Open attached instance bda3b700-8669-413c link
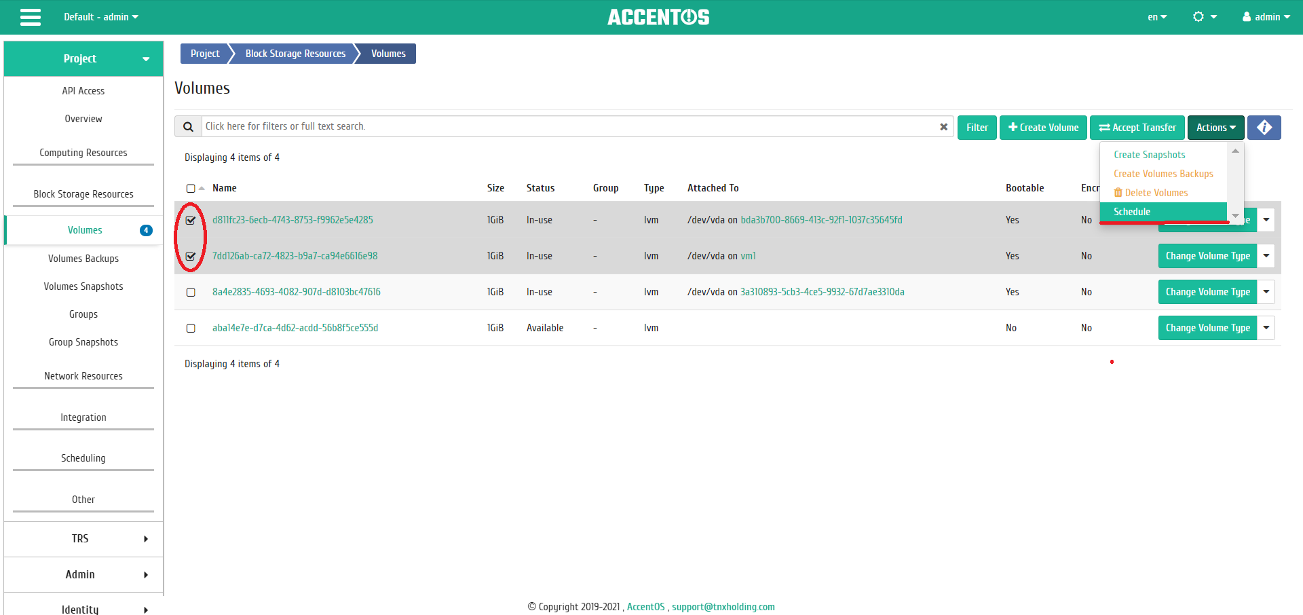The width and height of the screenshot is (1303, 615). 821,220
